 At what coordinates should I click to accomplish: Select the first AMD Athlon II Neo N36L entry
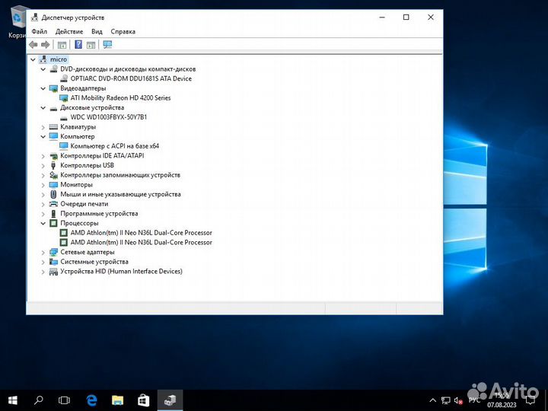(142, 233)
